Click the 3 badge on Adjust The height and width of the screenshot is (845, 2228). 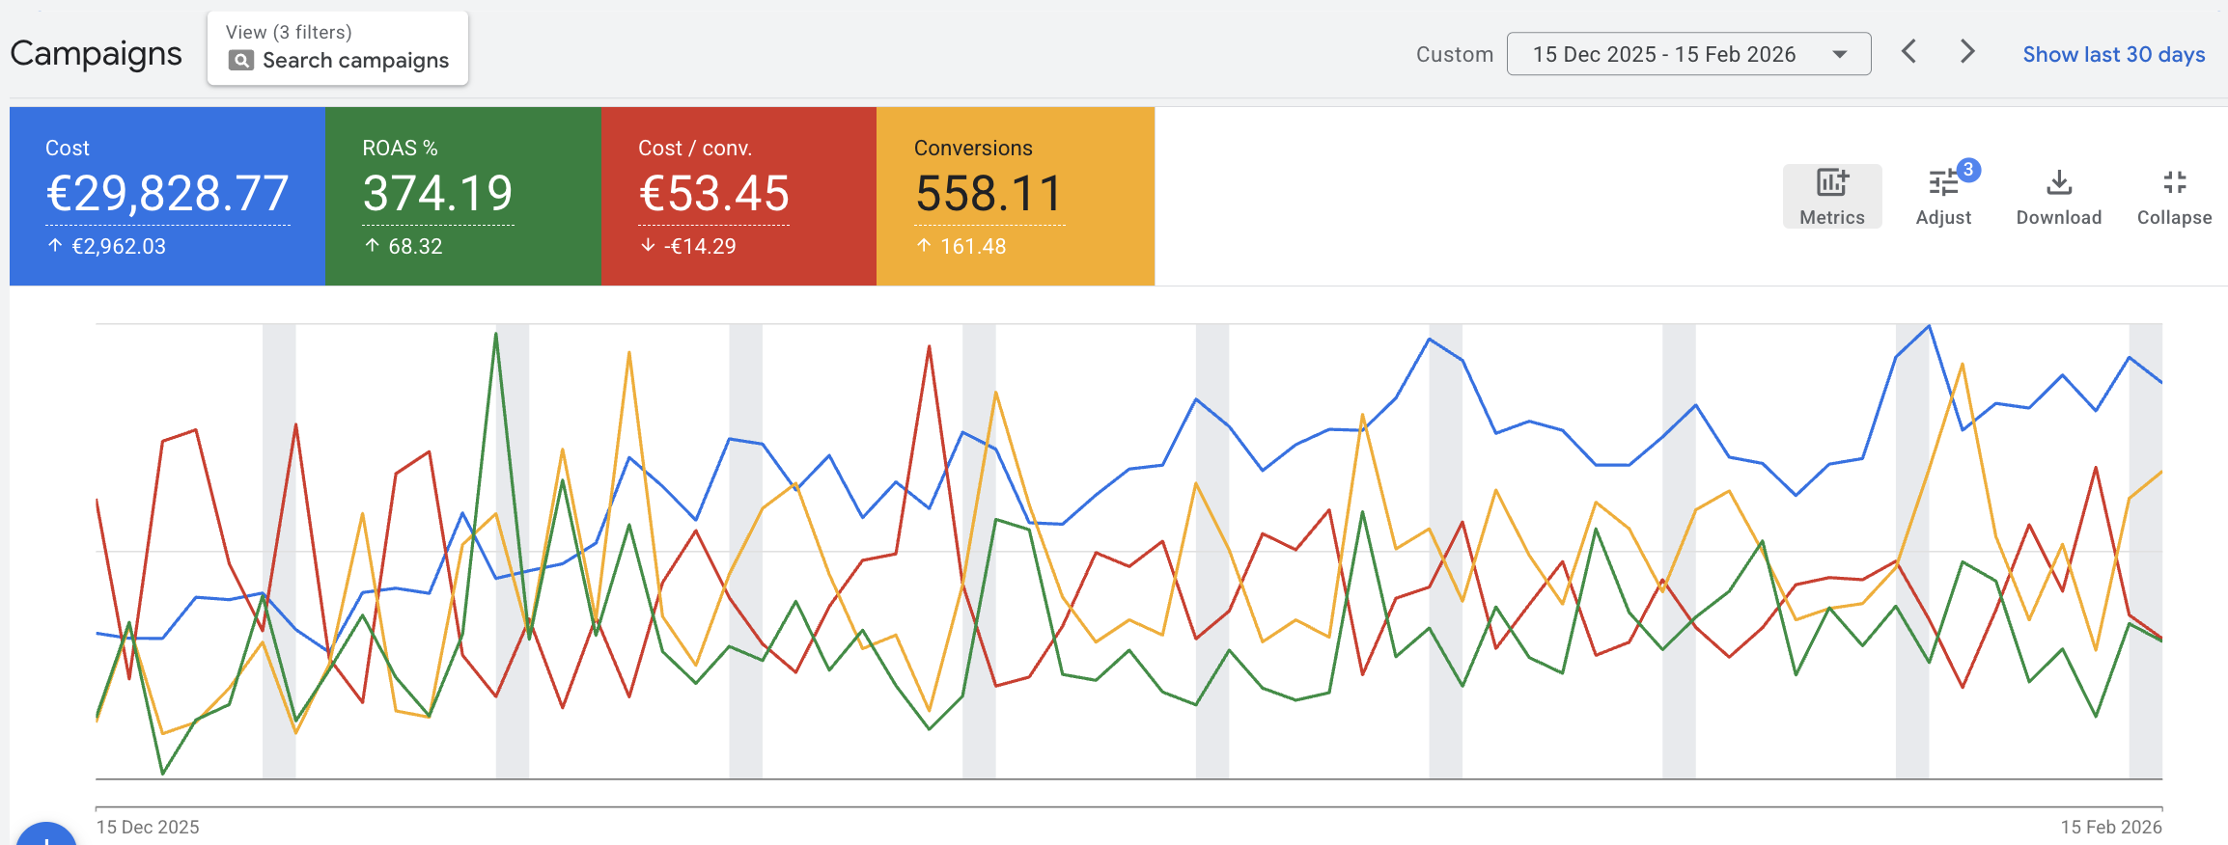pyautogui.click(x=1967, y=170)
